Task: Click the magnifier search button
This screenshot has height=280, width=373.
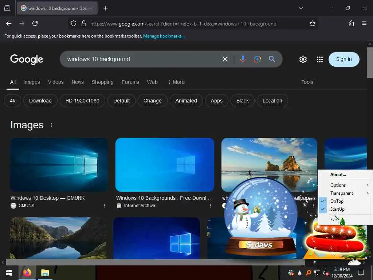Action: point(272,59)
